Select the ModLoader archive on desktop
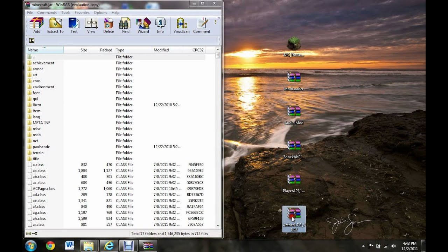448x252 pixels. [x=294, y=81]
